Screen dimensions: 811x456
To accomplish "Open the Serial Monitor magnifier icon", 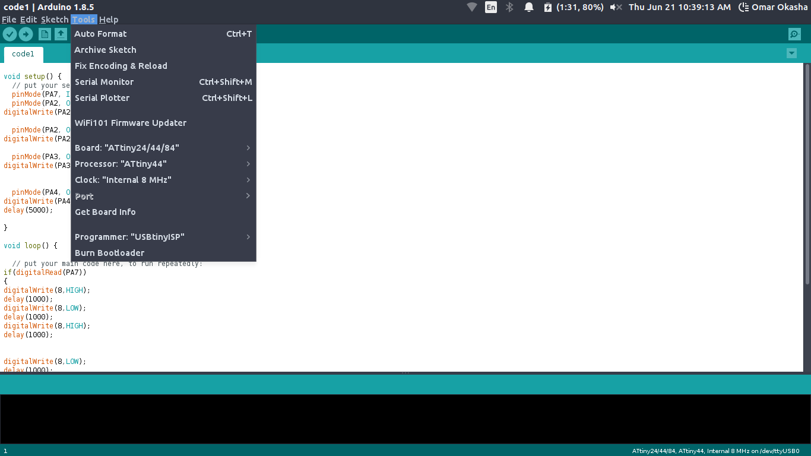I will pos(794,34).
